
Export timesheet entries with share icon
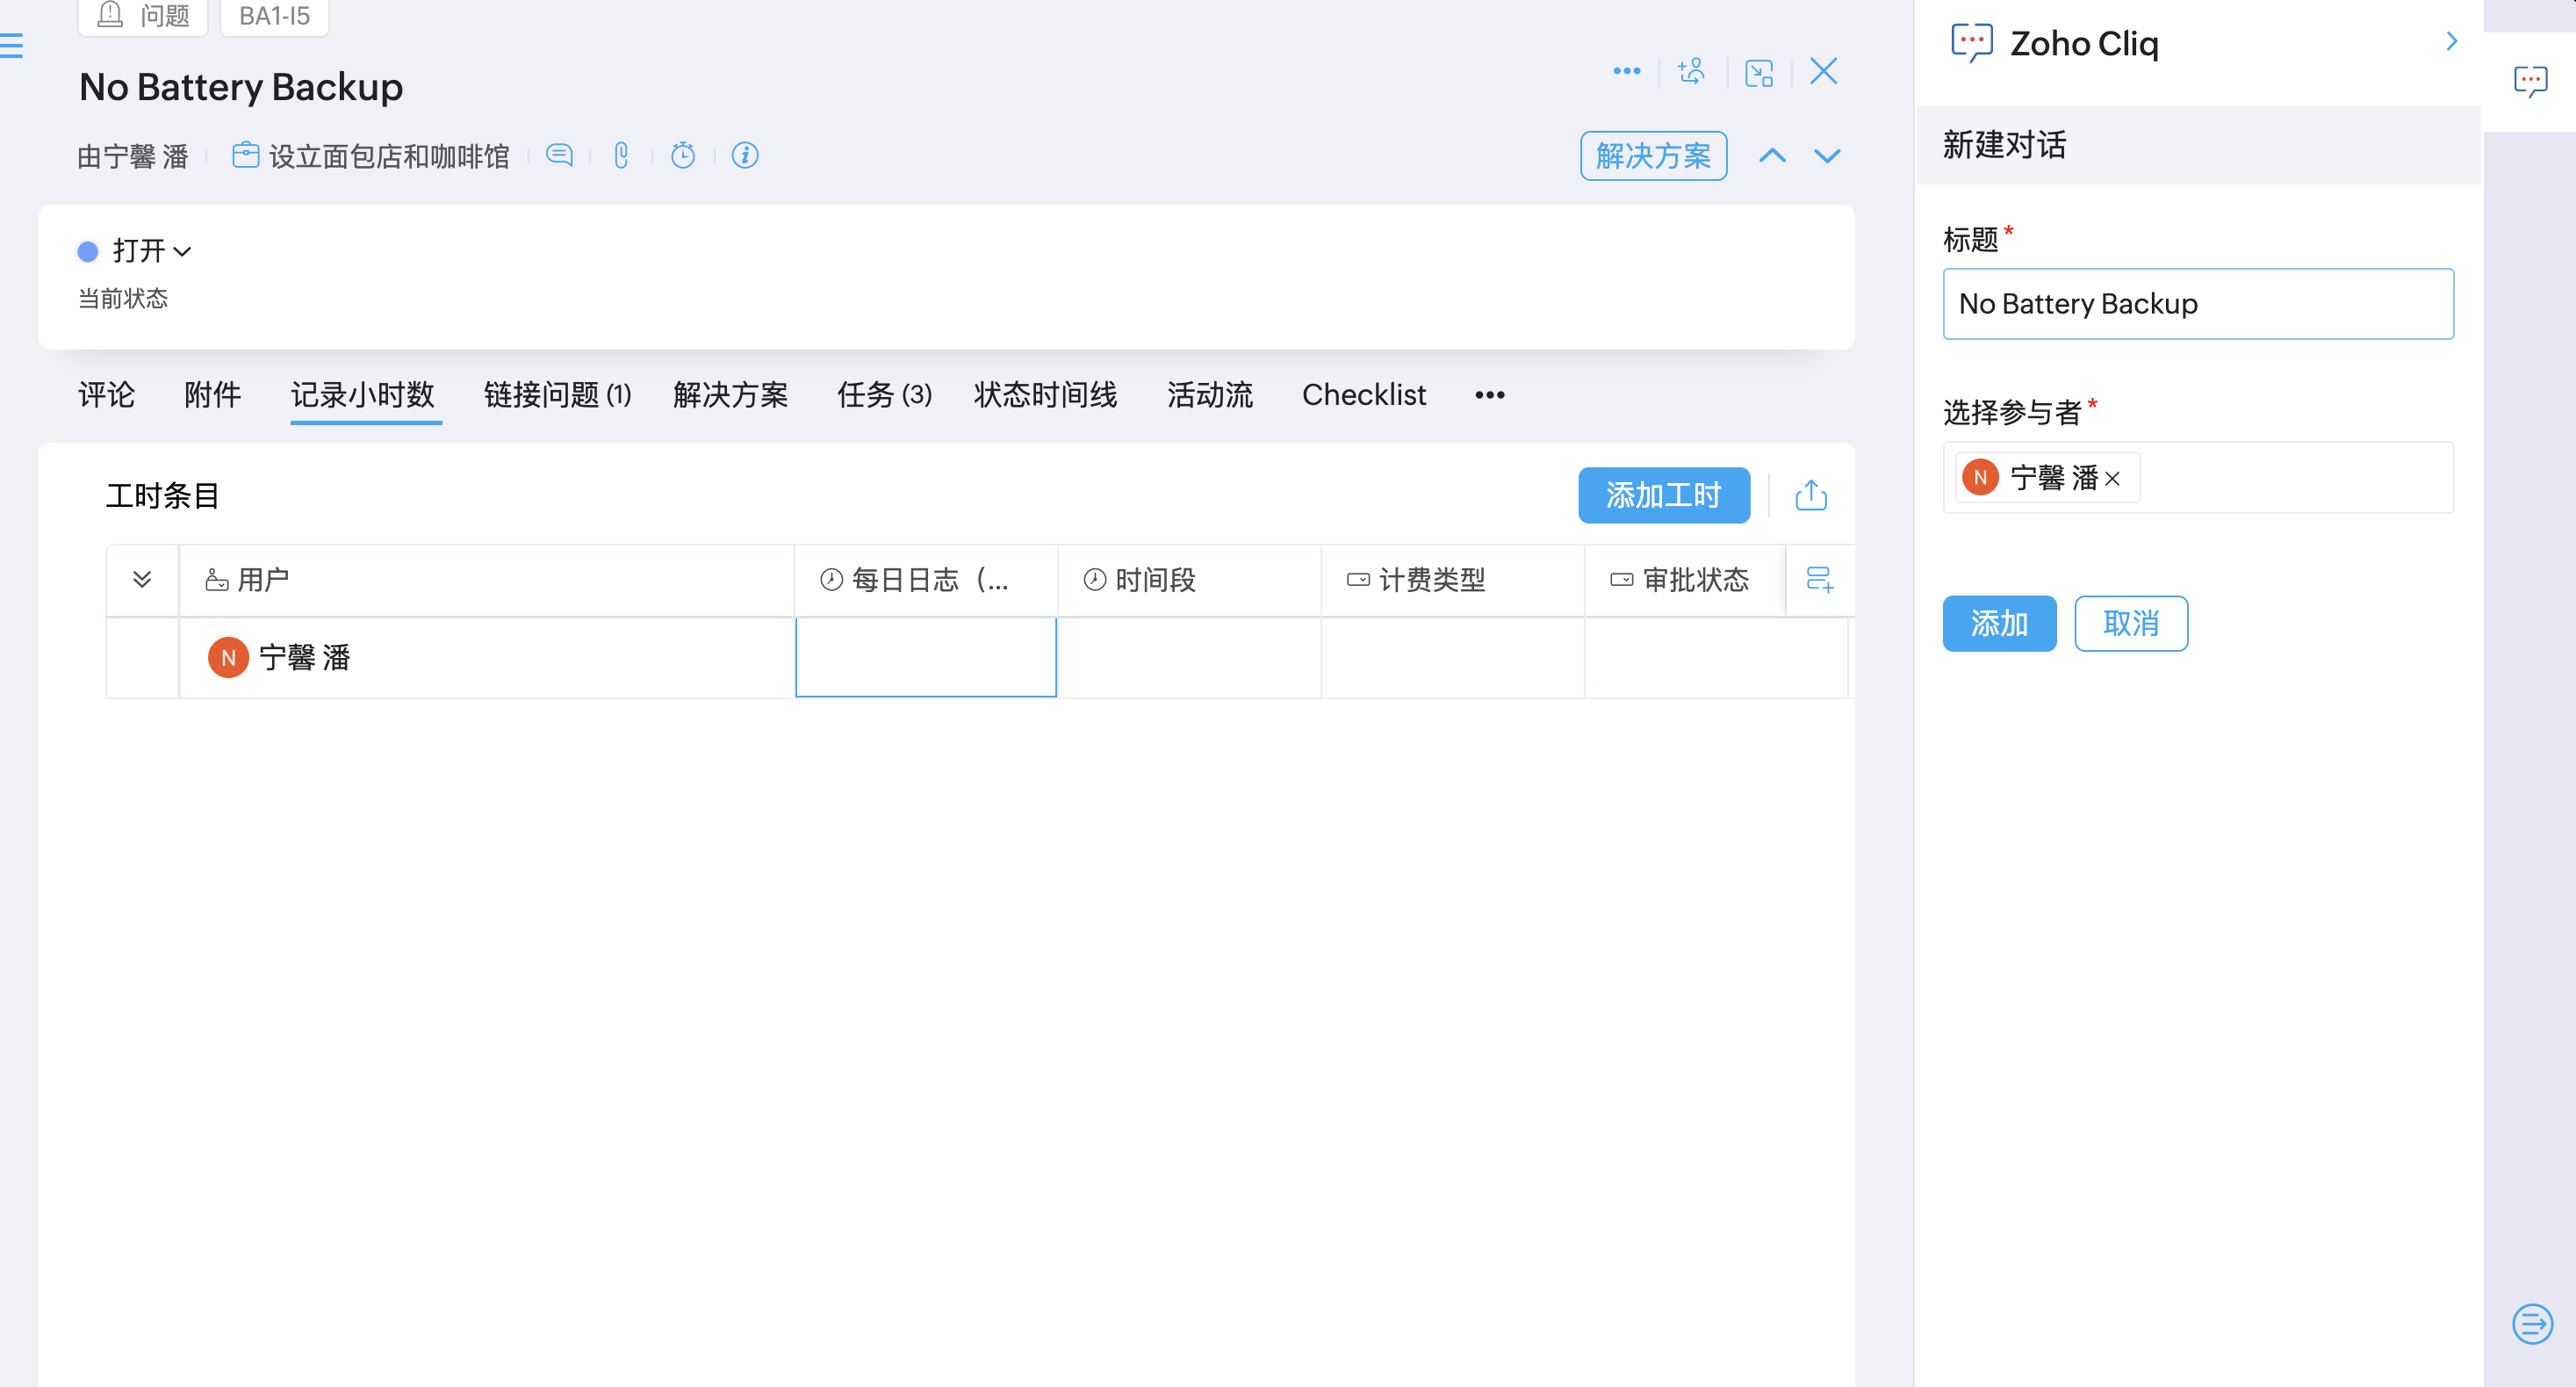coord(1811,495)
